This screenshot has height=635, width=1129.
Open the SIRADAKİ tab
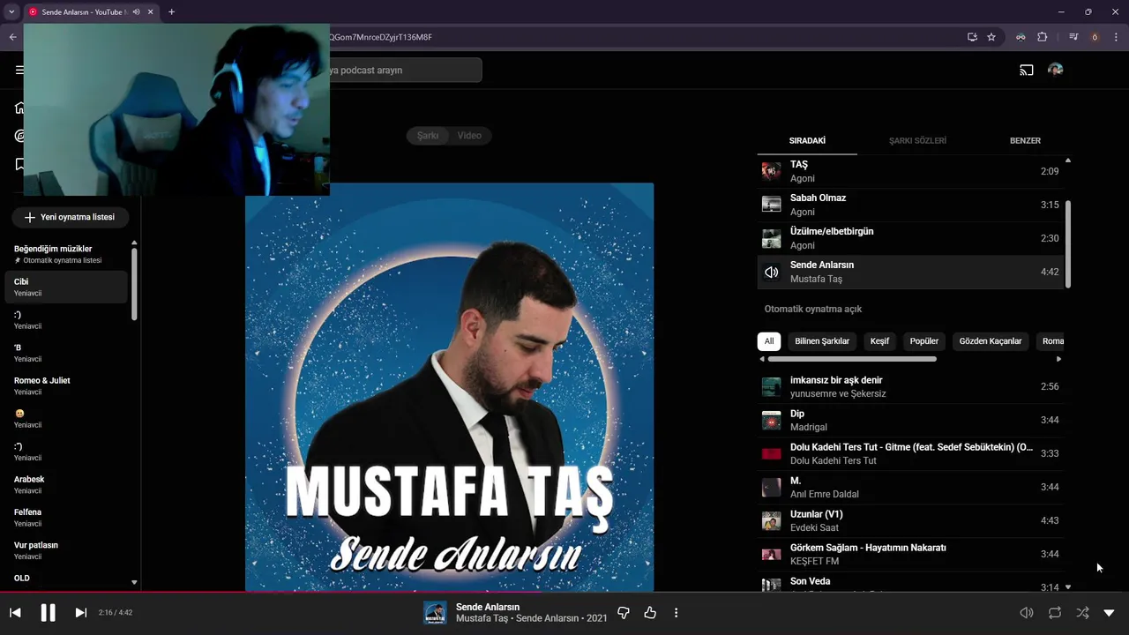(807, 140)
